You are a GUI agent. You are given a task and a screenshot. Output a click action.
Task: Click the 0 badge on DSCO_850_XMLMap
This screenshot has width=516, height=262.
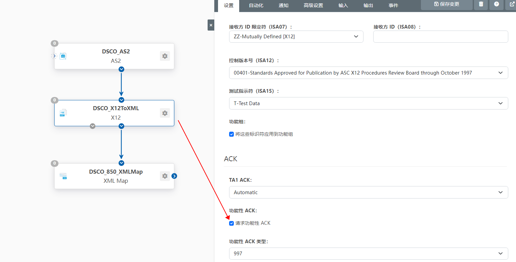[54, 163]
